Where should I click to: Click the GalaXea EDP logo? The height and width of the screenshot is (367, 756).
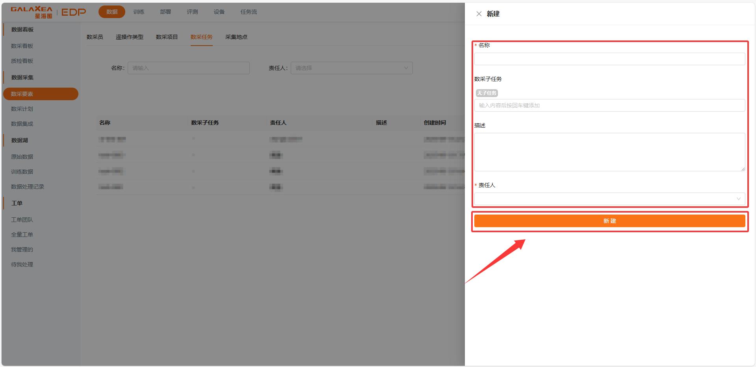click(x=48, y=12)
